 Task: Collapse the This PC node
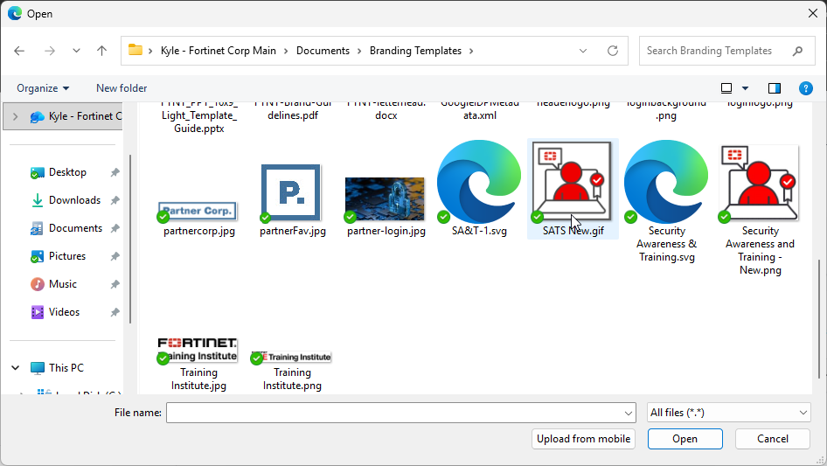pos(15,368)
